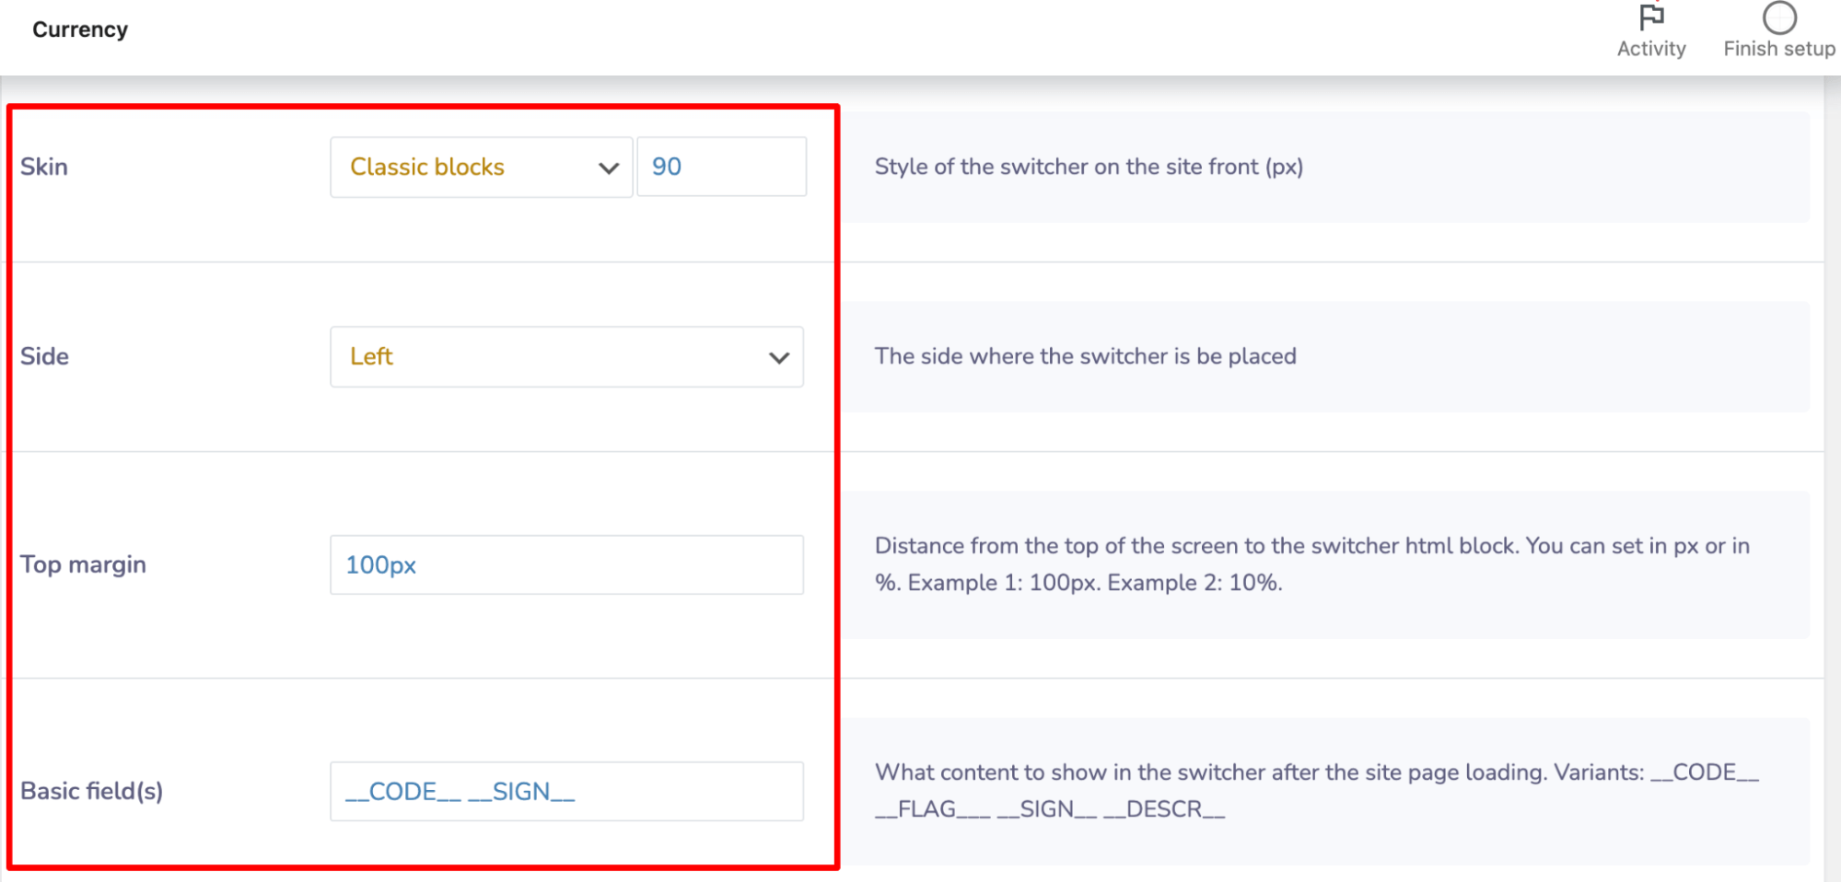This screenshot has height=882, width=1841.
Task: Open the Skin dropdown showing Classic blocks
Action: pos(482,167)
